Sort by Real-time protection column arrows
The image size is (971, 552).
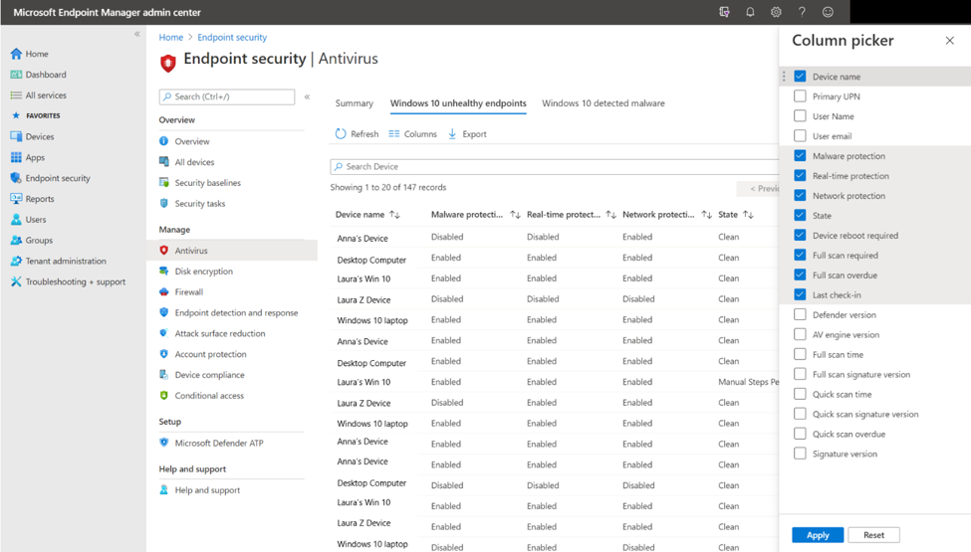610,215
